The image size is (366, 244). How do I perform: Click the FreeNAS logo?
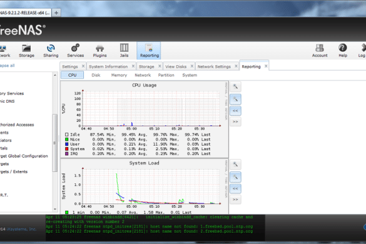click(23, 31)
